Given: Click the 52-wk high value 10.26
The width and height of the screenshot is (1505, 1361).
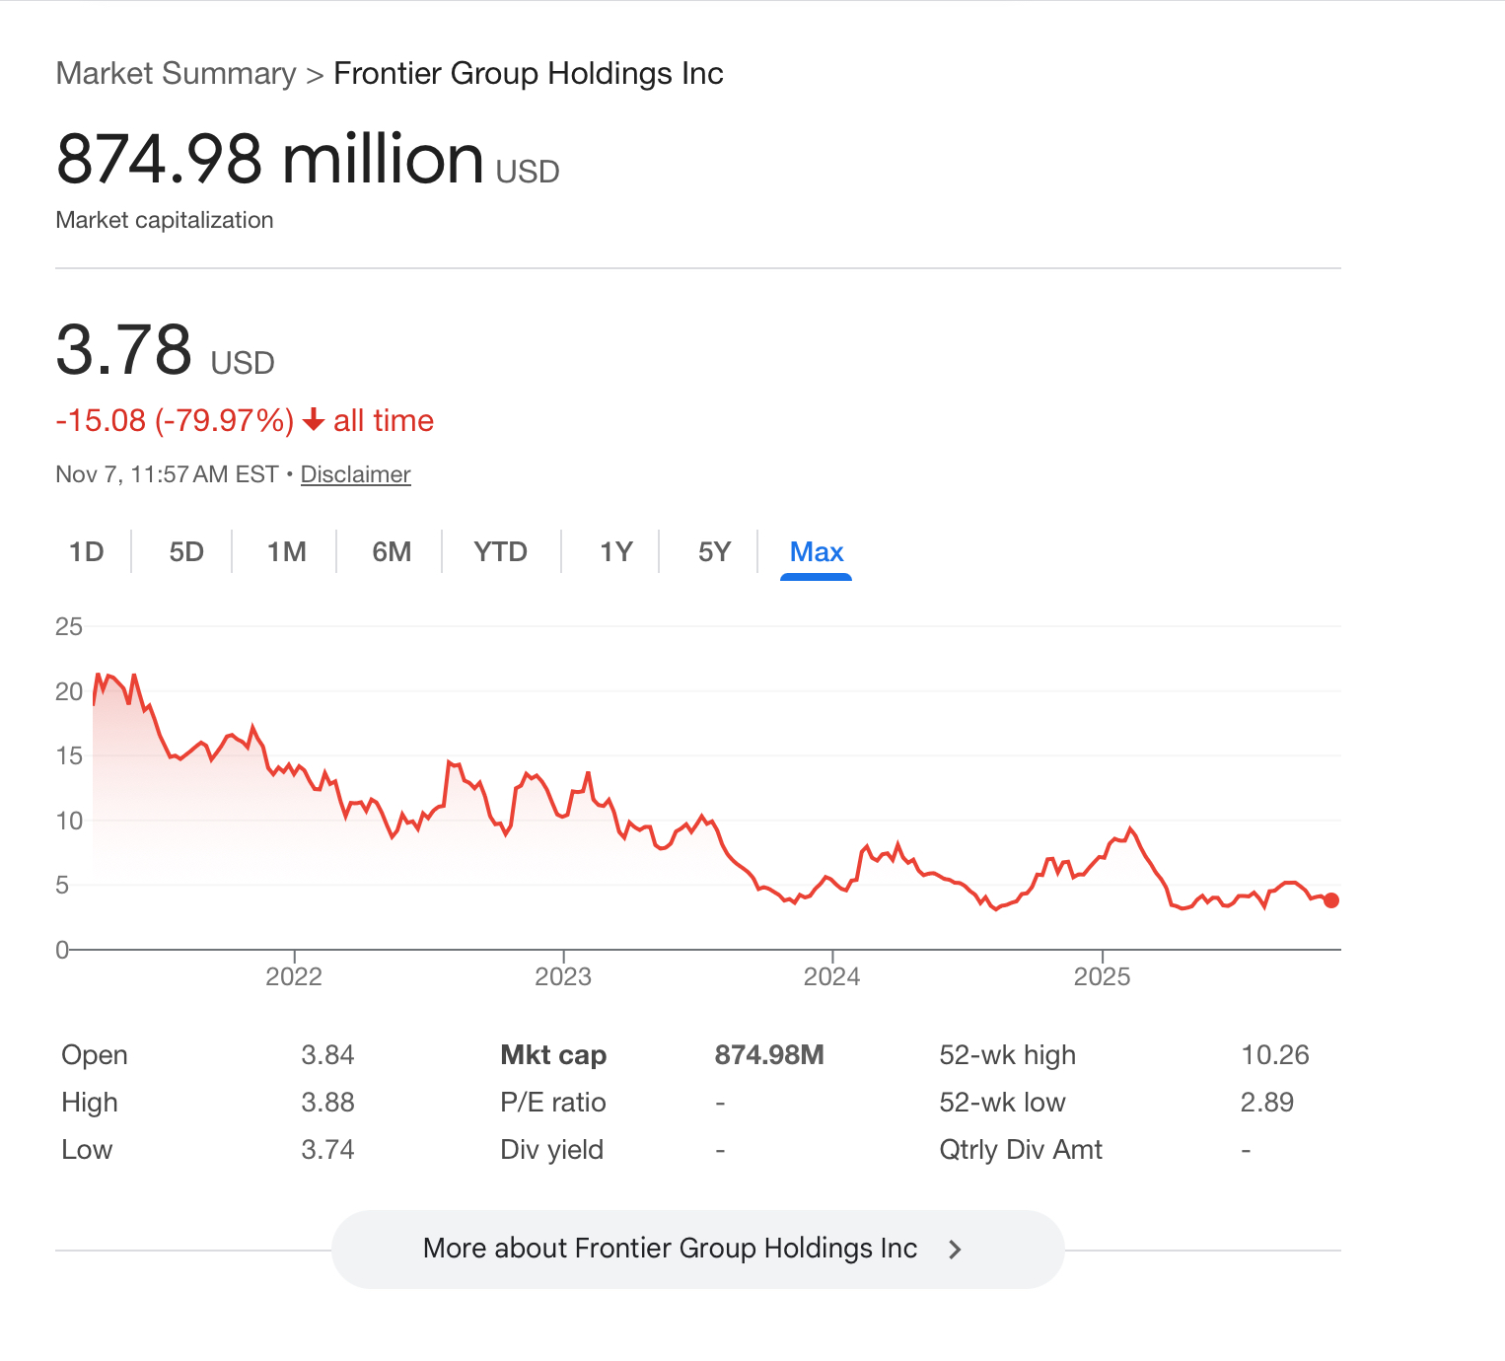Looking at the screenshot, I should tap(1274, 1055).
